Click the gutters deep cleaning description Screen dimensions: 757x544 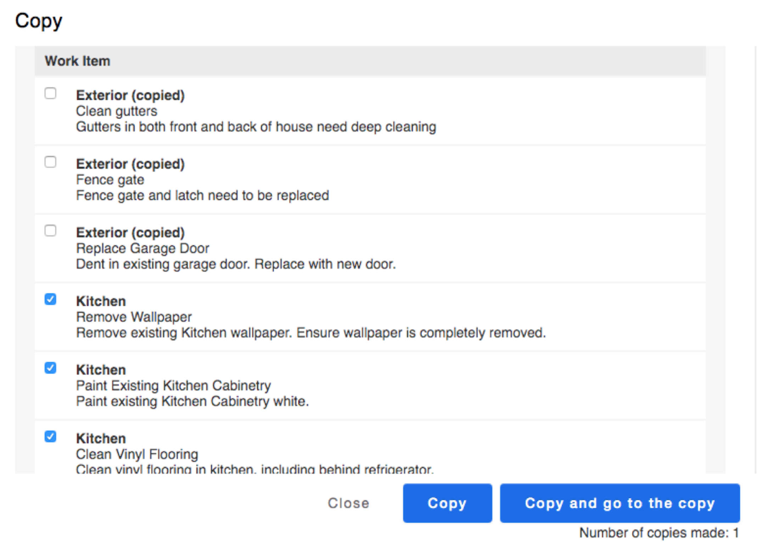pyautogui.click(x=256, y=127)
